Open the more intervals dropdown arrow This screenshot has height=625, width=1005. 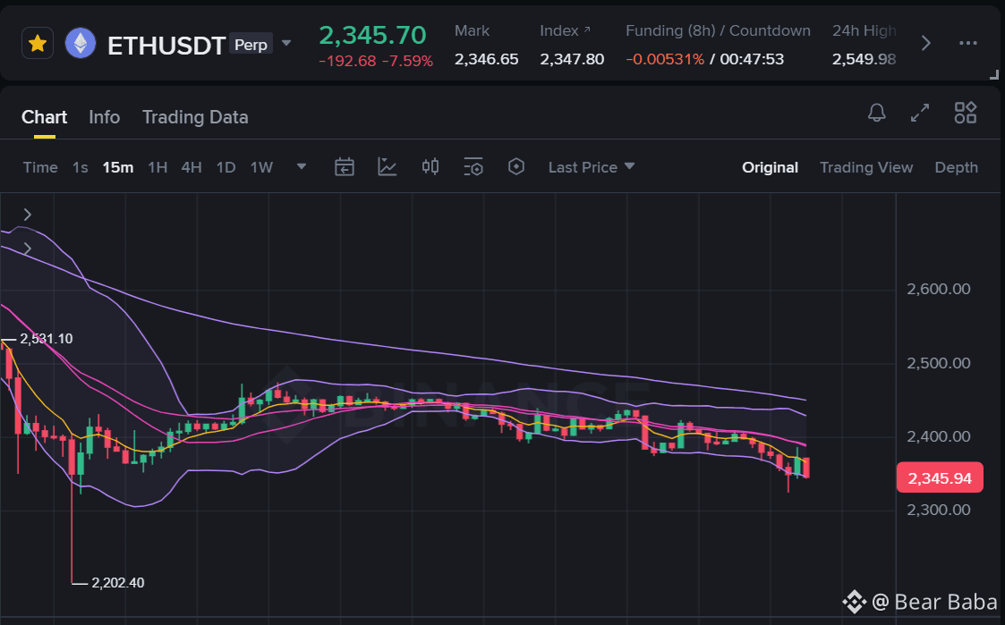(x=302, y=166)
